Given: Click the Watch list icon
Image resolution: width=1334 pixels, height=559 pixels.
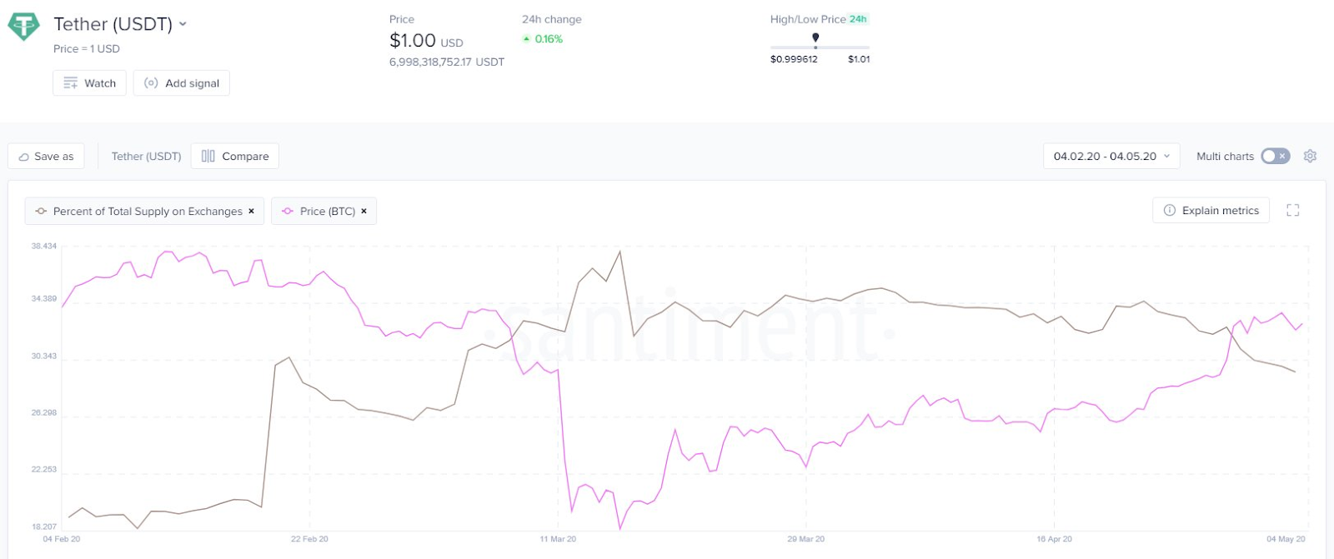Looking at the screenshot, I should point(70,83).
